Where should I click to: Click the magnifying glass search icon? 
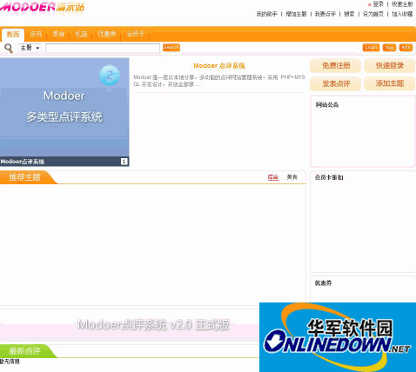[x=9, y=49]
